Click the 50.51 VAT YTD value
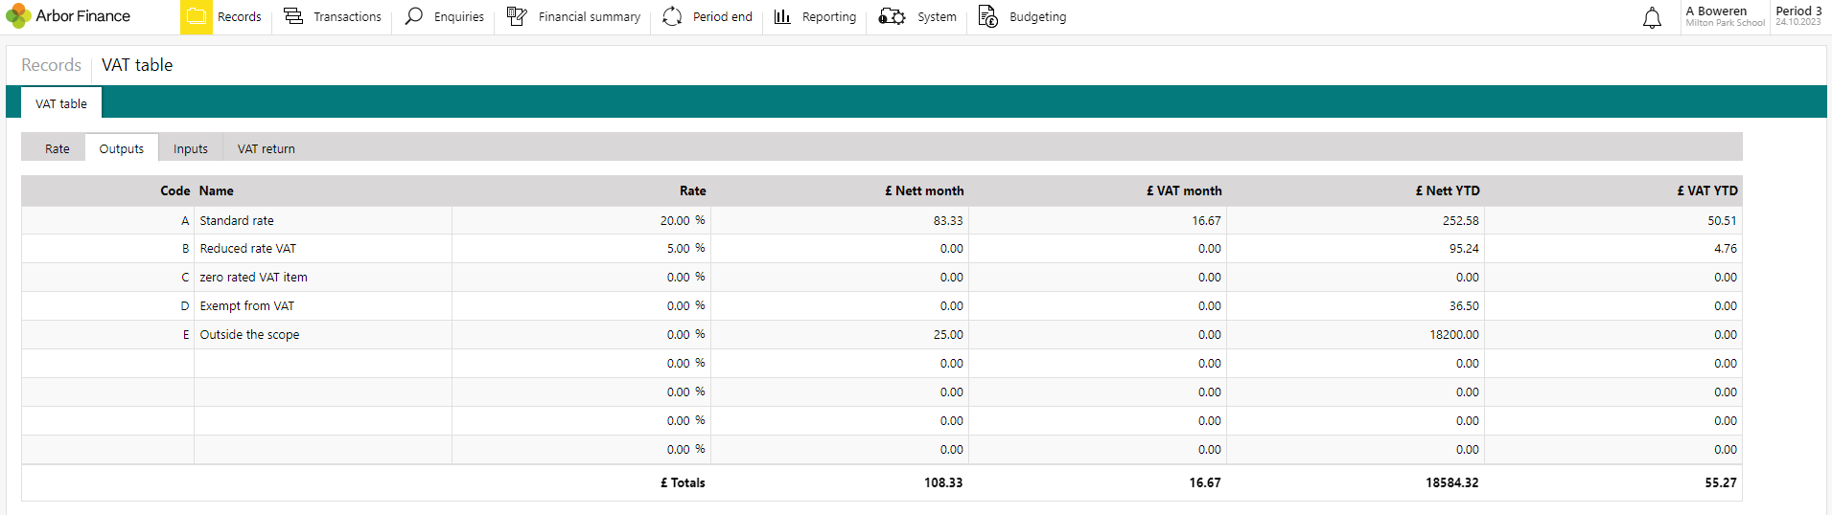Screen dimensions: 1832x515 coord(1722,220)
